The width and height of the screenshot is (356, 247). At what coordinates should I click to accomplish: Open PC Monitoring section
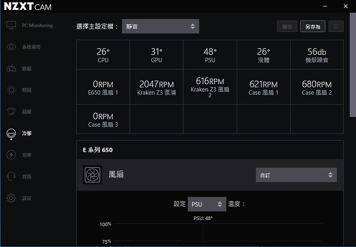click(37, 25)
